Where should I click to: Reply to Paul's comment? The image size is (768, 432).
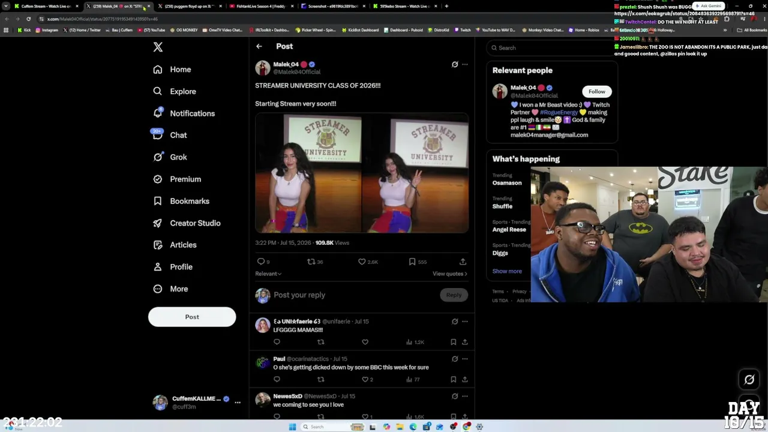click(277, 379)
